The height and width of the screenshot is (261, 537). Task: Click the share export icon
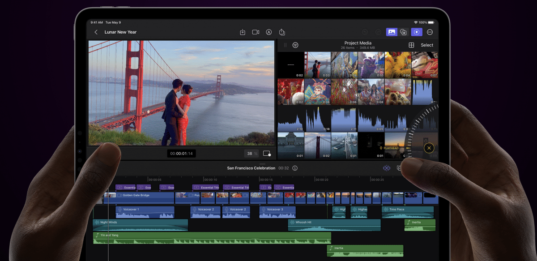coord(282,32)
